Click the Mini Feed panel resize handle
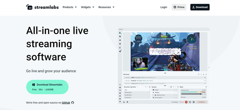Image resolution: width=240 pixels, height=110 pixels. click(x=165, y=73)
